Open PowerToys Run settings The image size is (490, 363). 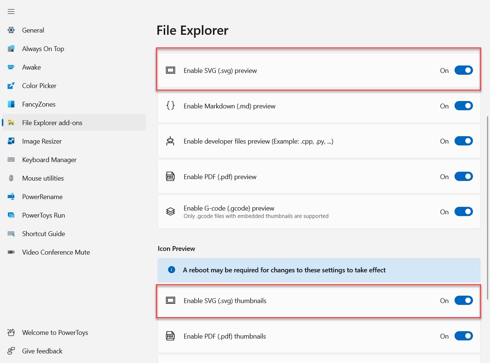coord(74,215)
